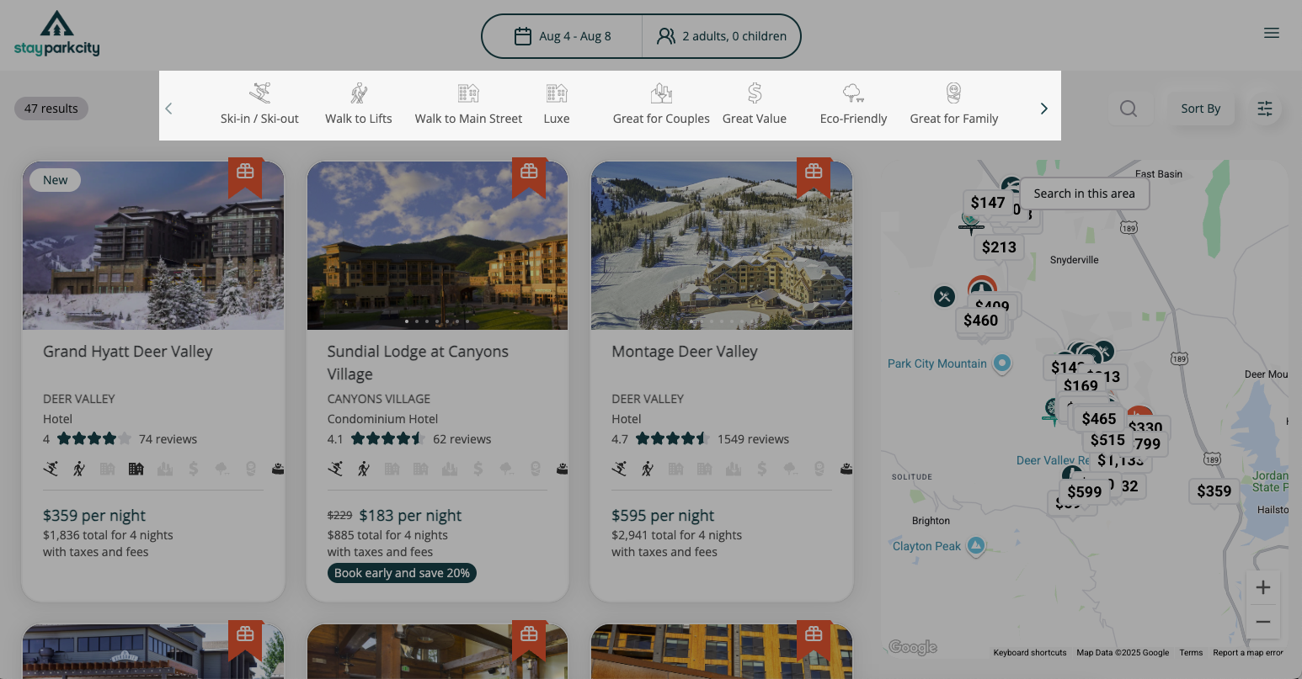Select the Eco-Friendly filter
The width and height of the screenshot is (1302, 679).
pos(853,105)
